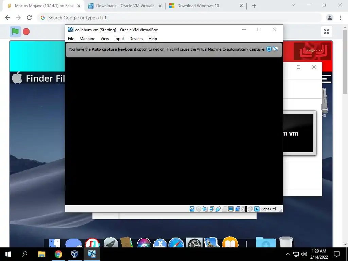Open the Siri icon in the dock

(x=144, y=243)
